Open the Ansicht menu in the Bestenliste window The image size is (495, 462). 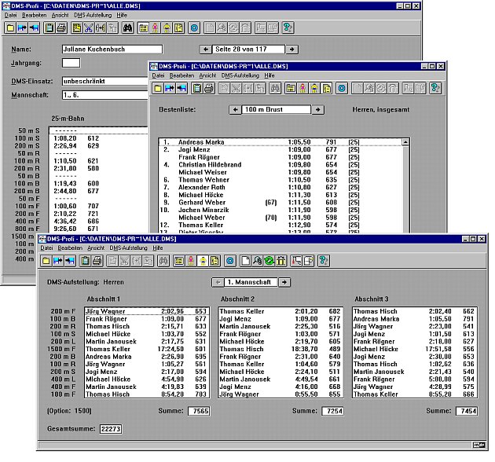(x=207, y=75)
